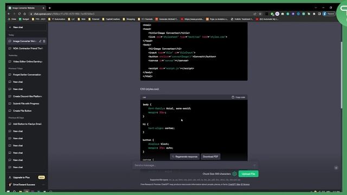Select the Image Converter Website browser tab
The width and height of the screenshot is (347, 195).
coord(26,8)
